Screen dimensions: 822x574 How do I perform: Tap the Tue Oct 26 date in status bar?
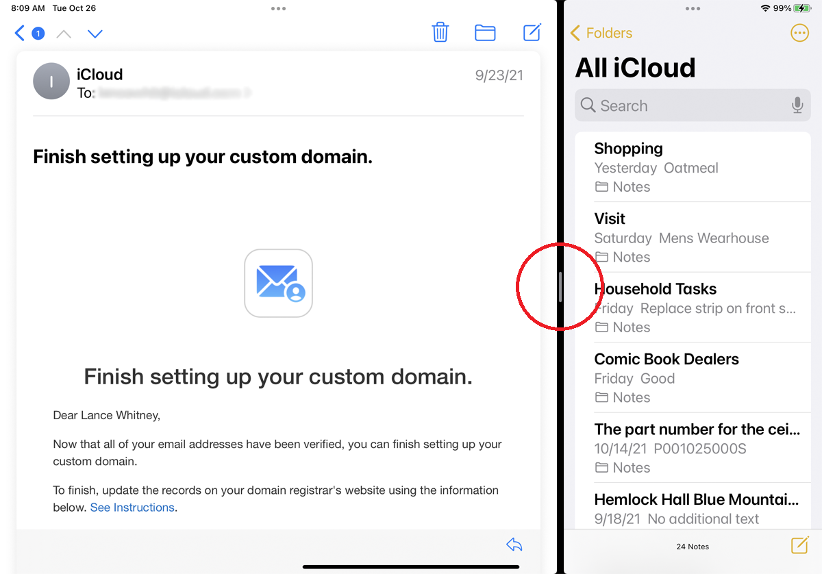(x=75, y=8)
